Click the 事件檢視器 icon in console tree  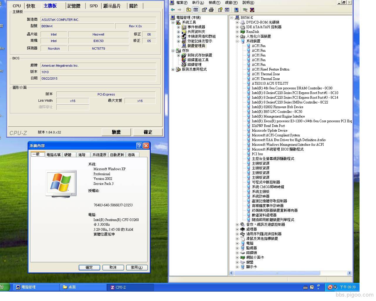pos(184,27)
